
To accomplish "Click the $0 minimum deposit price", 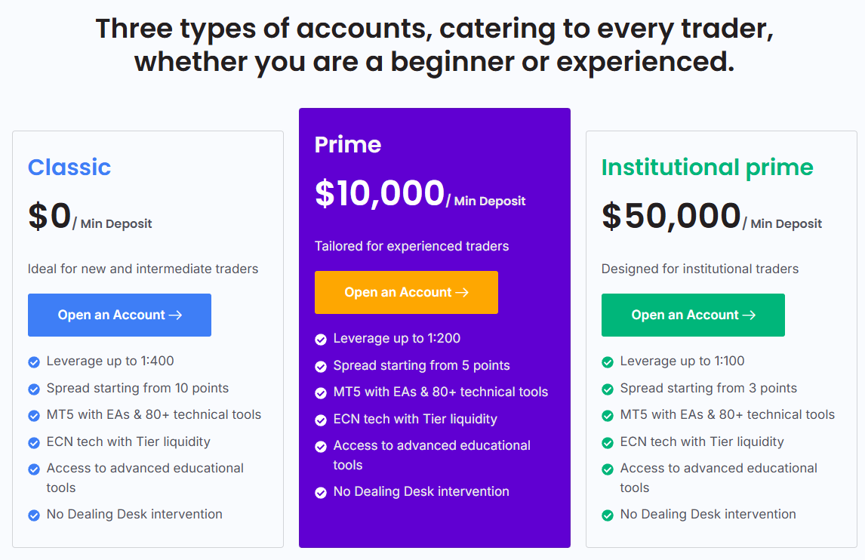I will coord(49,216).
